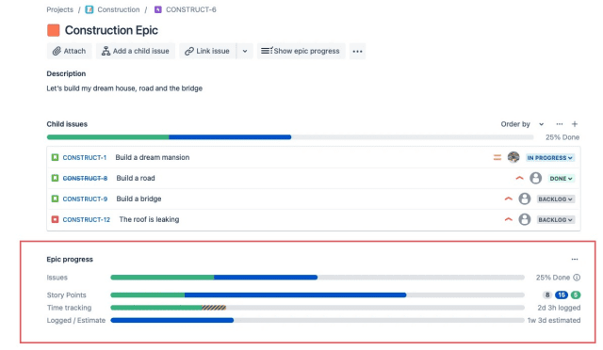
Task: Click the purple epic icon in breadcrumb
Action: click(x=157, y=9)
